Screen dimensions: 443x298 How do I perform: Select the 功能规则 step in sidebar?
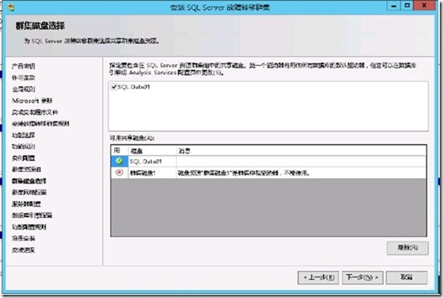tap(24, 147)
